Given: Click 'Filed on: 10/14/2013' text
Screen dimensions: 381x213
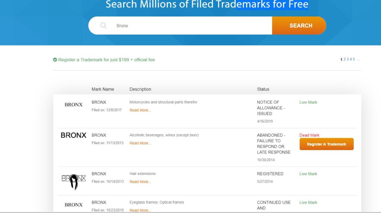Looking at the screenshot, I should (x=108, y=181).
